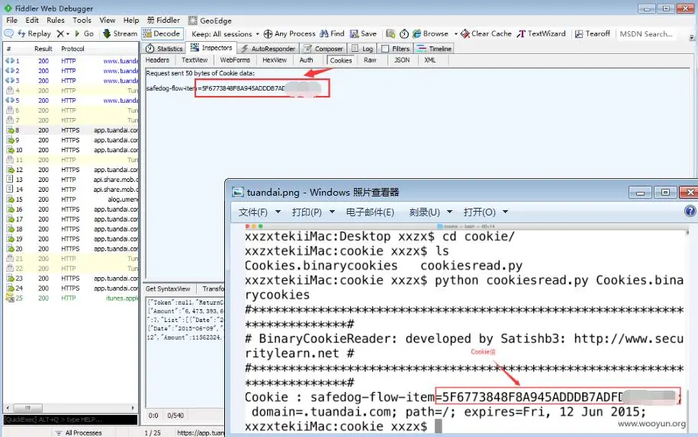Screen dimensions: 698x437
Task: Open the 打印(P) menu in photo viewer
Action: [313, 212]
